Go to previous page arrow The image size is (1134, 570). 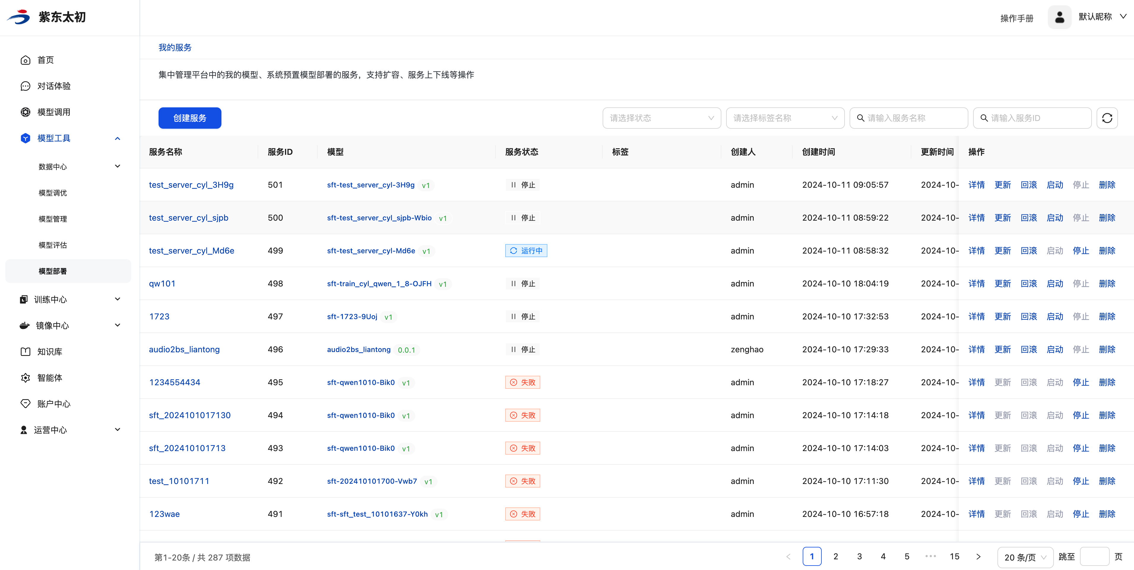(x=788, y=557)
